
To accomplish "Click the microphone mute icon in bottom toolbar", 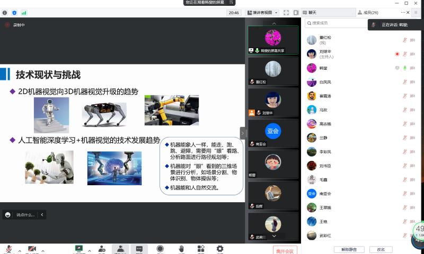I will click(x=8, y=249).
